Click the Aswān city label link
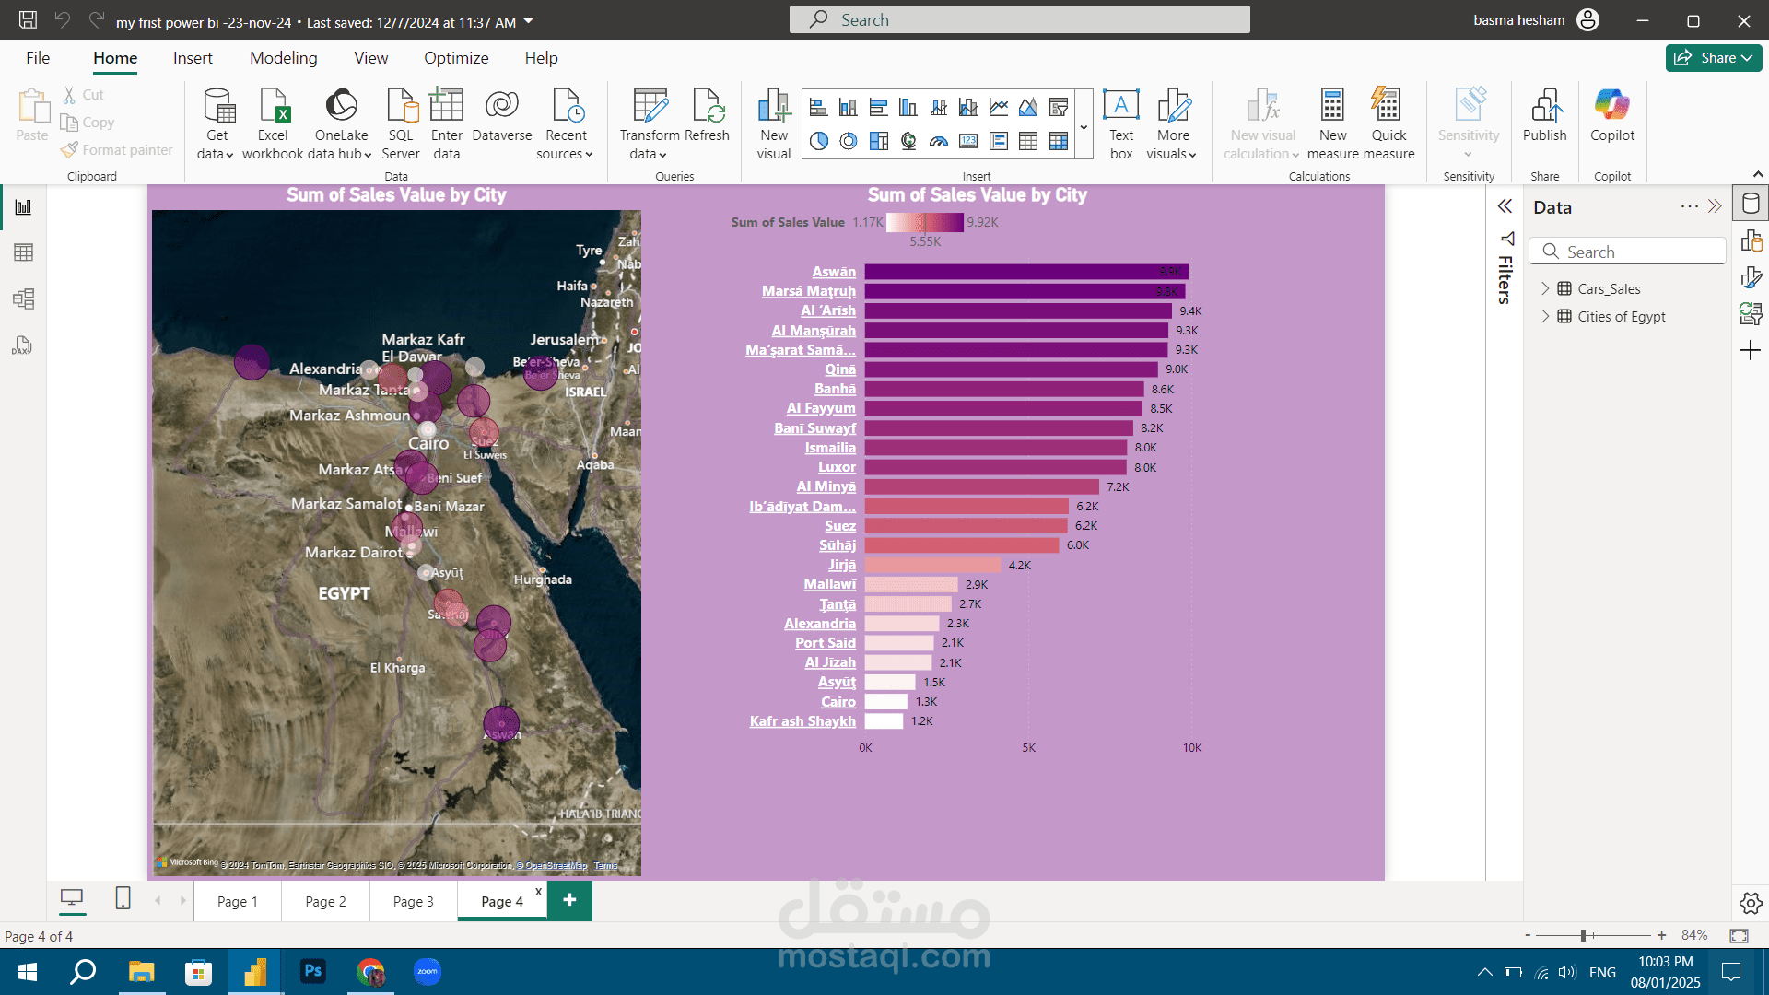 tap(834, 272)
